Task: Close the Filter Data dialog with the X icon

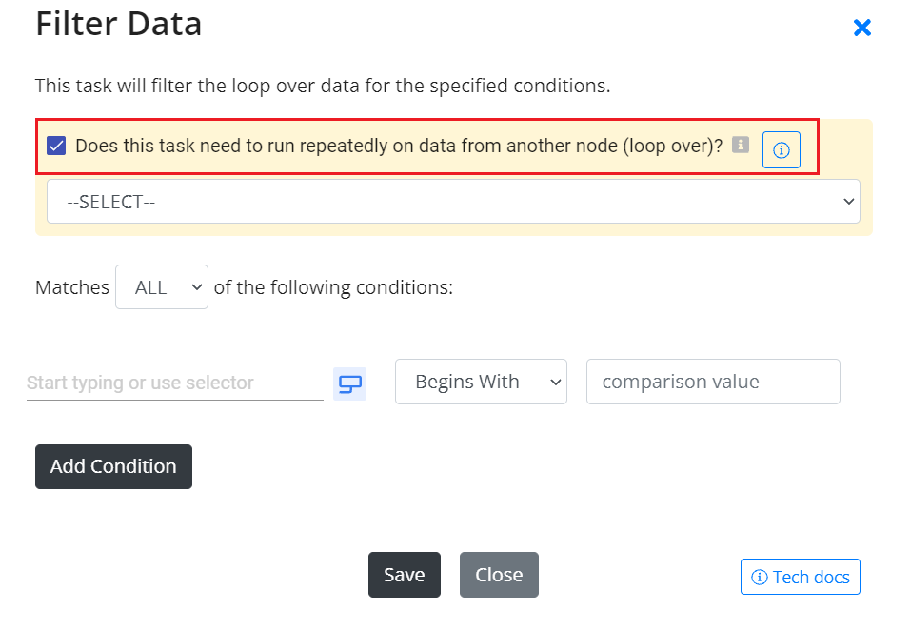Action: click(x=862, y=28)
